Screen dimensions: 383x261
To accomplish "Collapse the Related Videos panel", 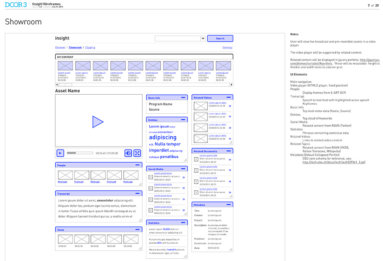I will coord(229,98).
